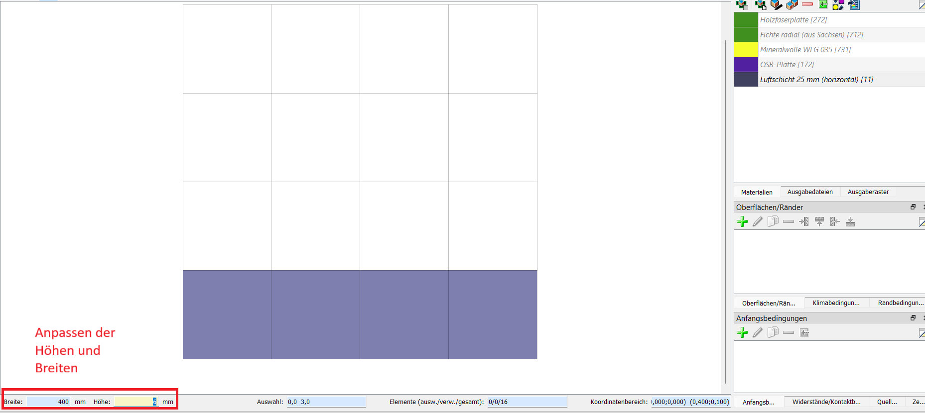
Task: Open the Ausgabedateien tab
Action: coord(810,192)
